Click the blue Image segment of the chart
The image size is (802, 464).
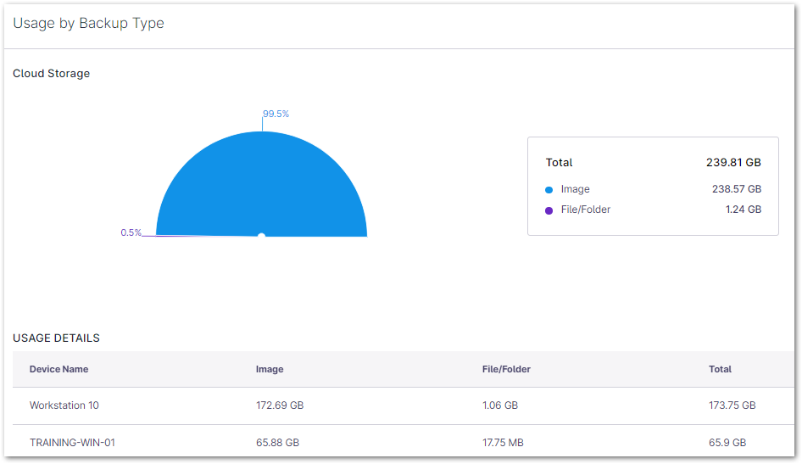point(261,182)
